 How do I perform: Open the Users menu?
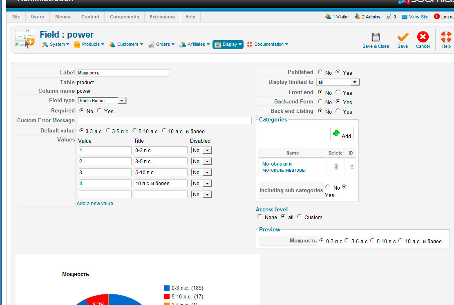[x=38, y=17]
